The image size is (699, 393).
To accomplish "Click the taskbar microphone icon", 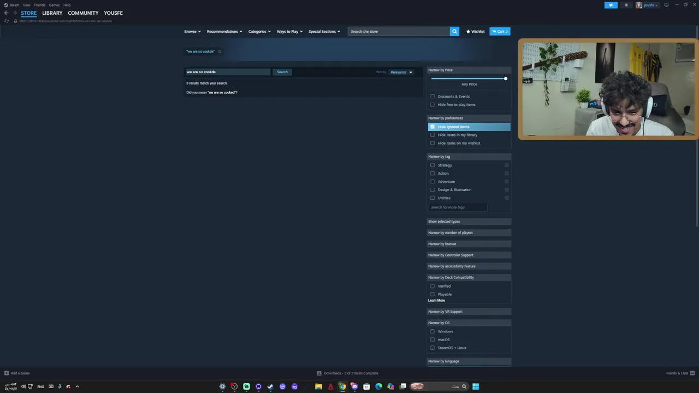I will tap(60, 386).
